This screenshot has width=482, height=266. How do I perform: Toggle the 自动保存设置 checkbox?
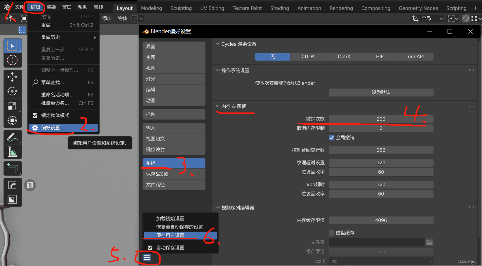tap(150, 248)
